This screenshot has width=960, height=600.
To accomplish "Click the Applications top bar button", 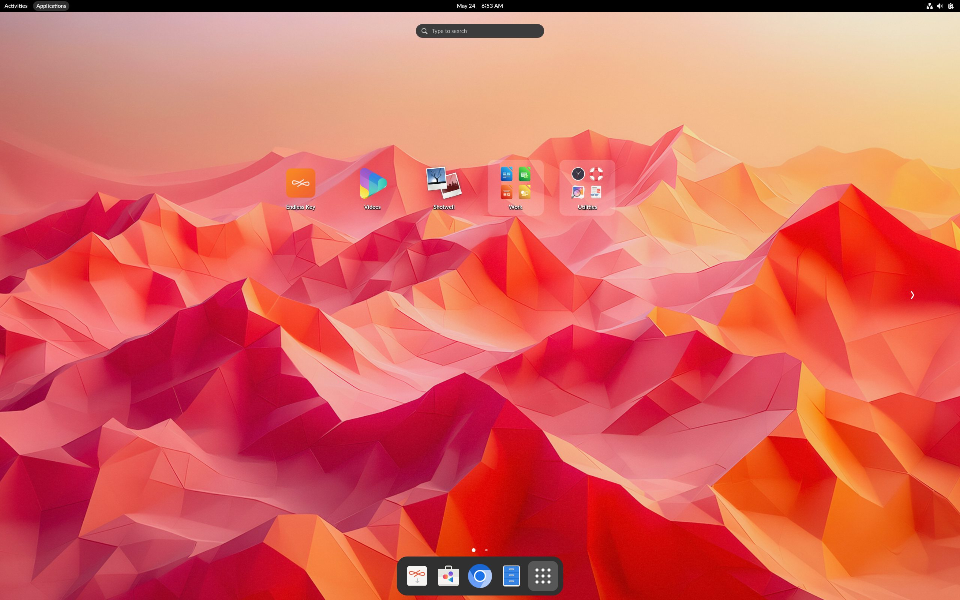I will coord(51,6).
